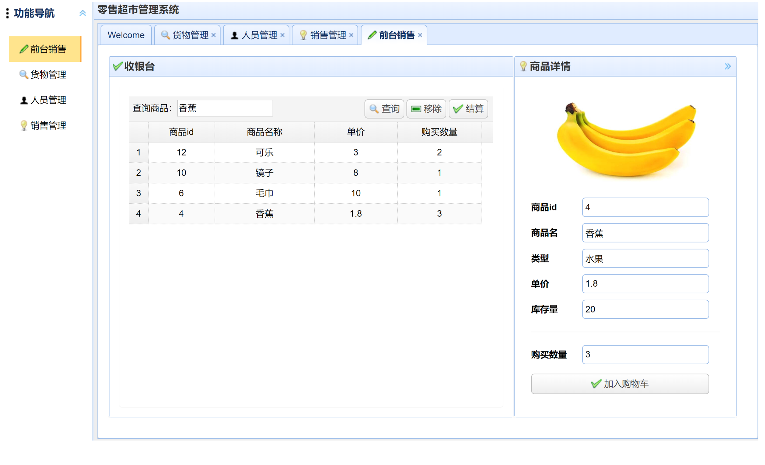Image resolution: width=765 pixels, height=465 pixels.
Task: Click the 购买数量 input in 商品详情
Action: pyautogui.click(x=645, y=354)
